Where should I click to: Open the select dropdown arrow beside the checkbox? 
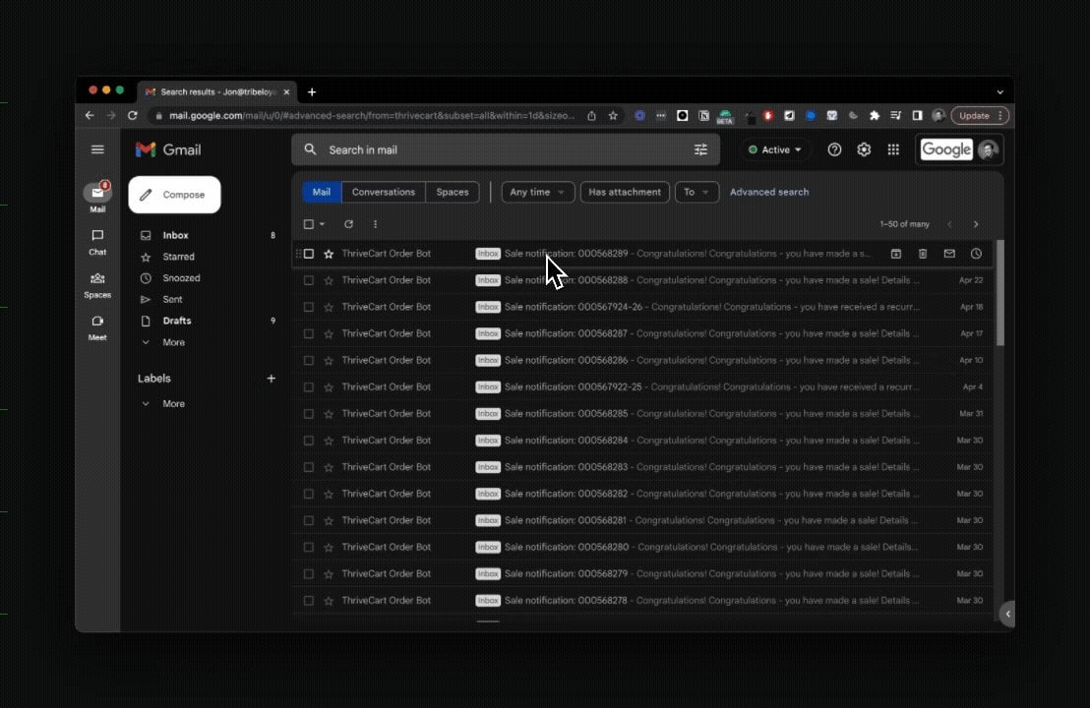point(322,224)
